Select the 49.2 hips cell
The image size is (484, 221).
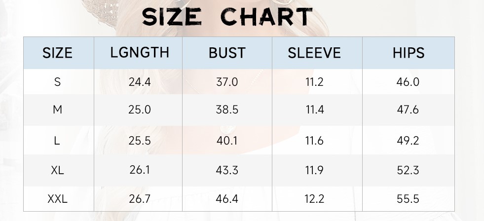click(408, 141)
